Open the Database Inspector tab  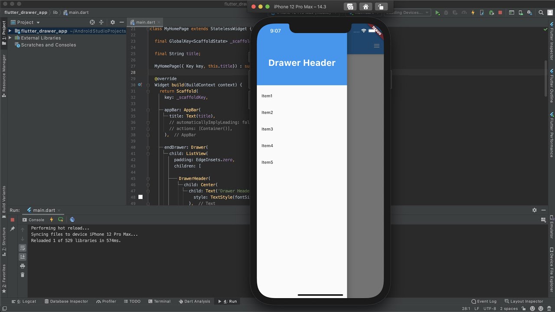66,301
